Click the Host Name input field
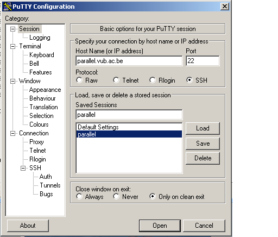The width and height of the screenshot is (278, 237). pos(129,61)
